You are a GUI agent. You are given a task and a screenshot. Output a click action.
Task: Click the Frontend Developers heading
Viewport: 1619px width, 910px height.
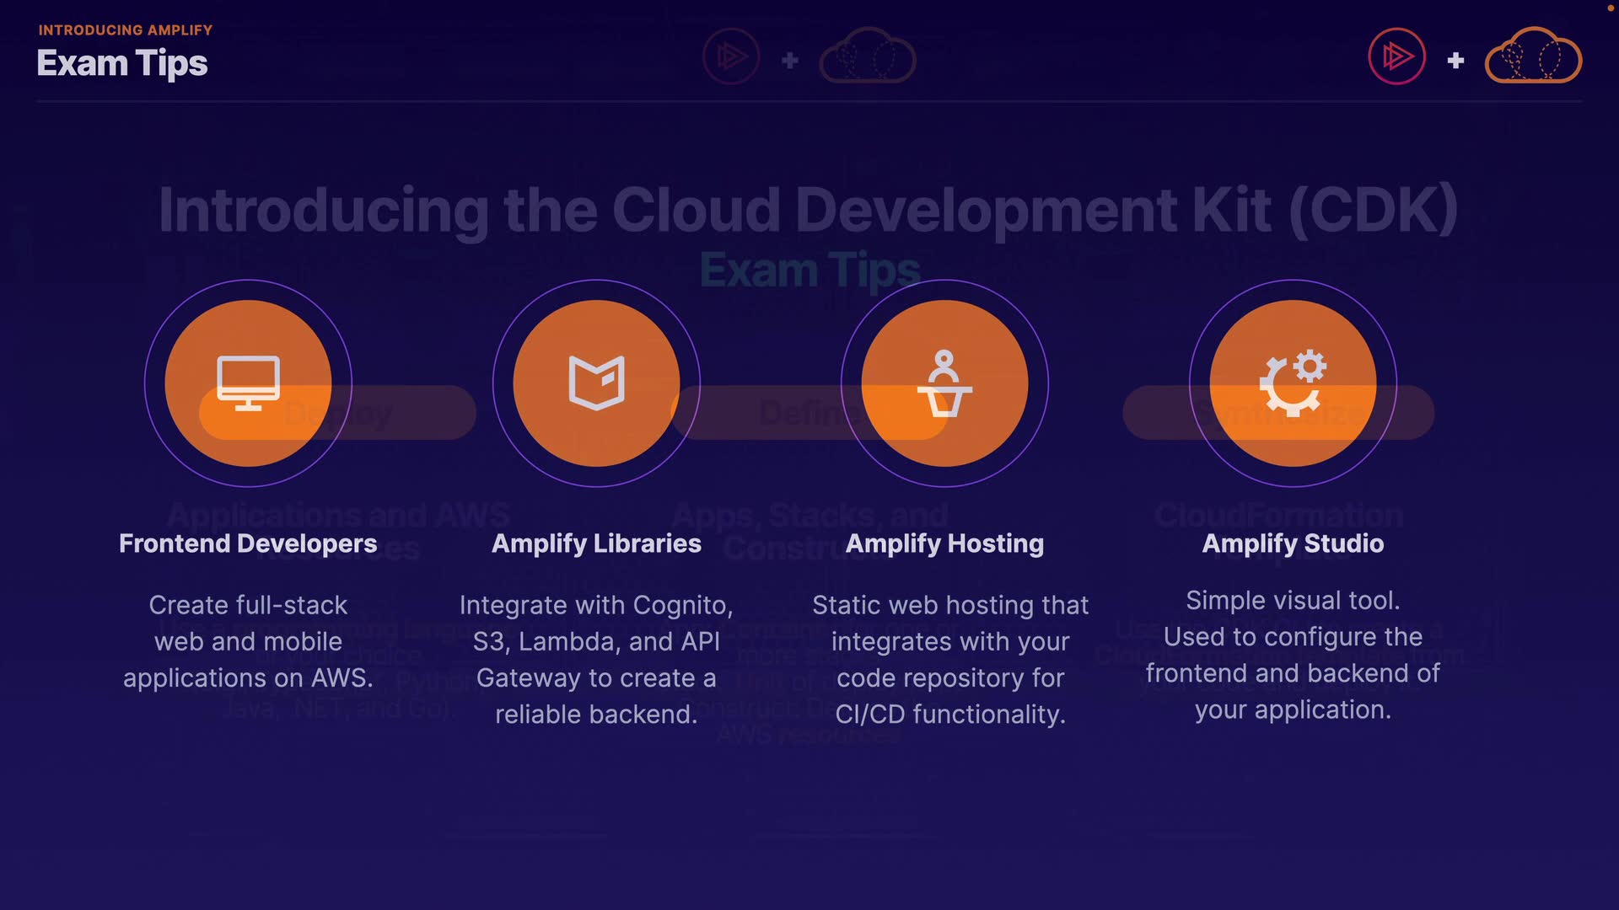[248, 543]
